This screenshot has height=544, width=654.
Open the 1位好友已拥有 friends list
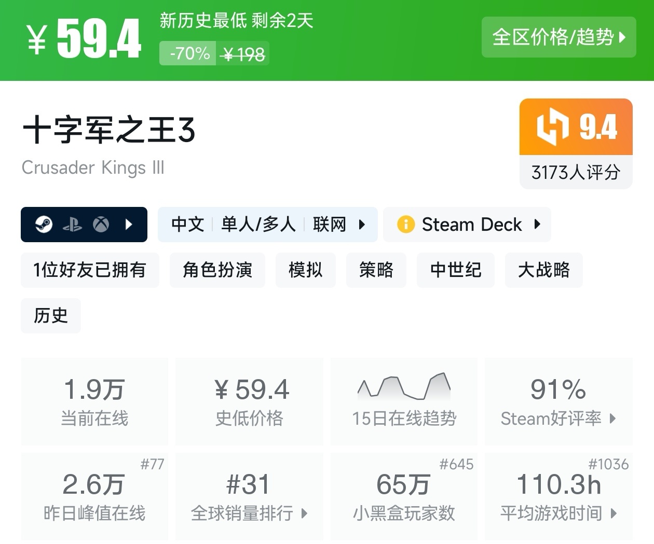click(x=90, y=270)
